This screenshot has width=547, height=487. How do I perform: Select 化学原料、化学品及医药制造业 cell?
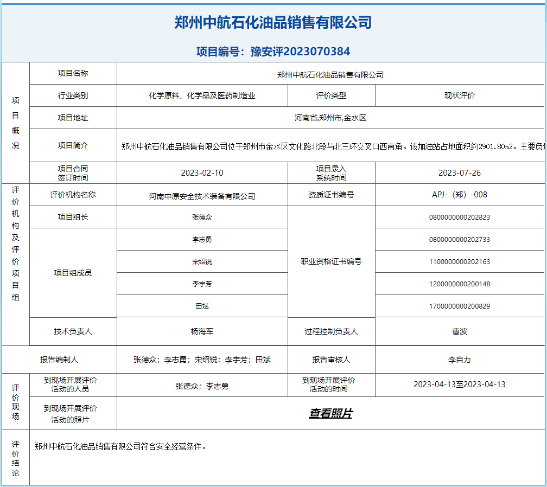(x=202, y=95)
